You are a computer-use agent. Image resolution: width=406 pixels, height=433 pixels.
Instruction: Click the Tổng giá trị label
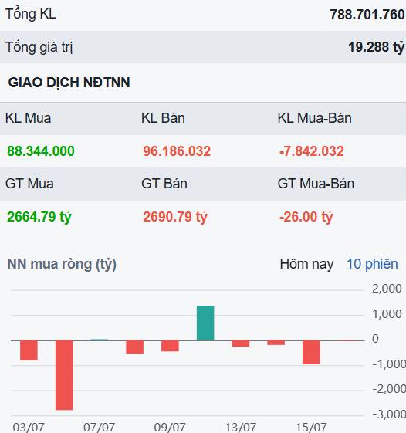pyautogui.click(x=39, y=47)
